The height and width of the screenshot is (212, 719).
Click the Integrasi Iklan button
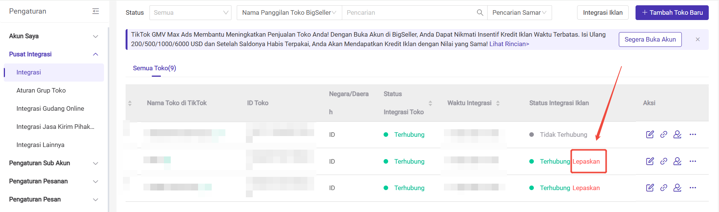coord(603,12)
